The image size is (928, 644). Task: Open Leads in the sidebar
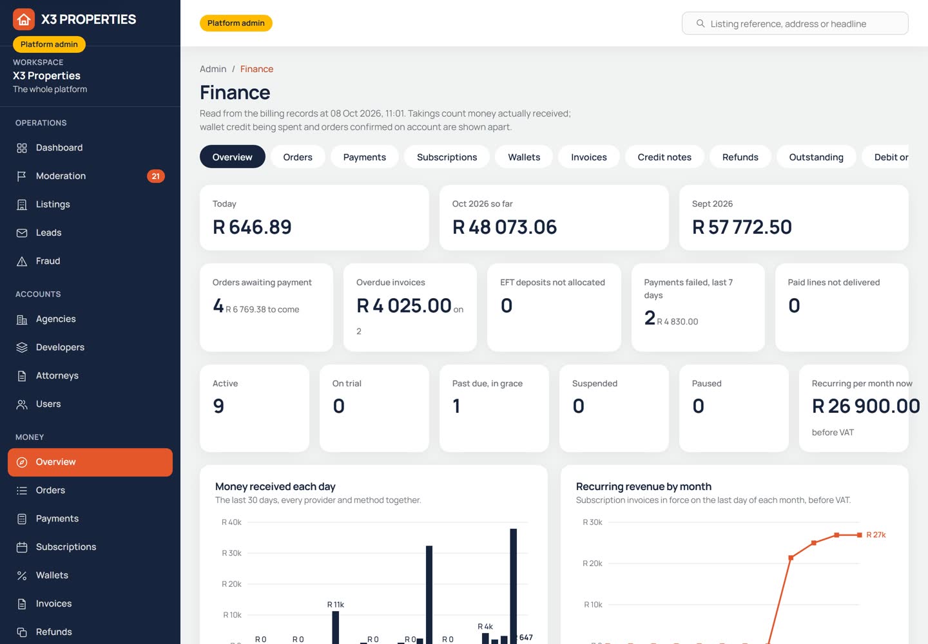(x=90, y=233)
